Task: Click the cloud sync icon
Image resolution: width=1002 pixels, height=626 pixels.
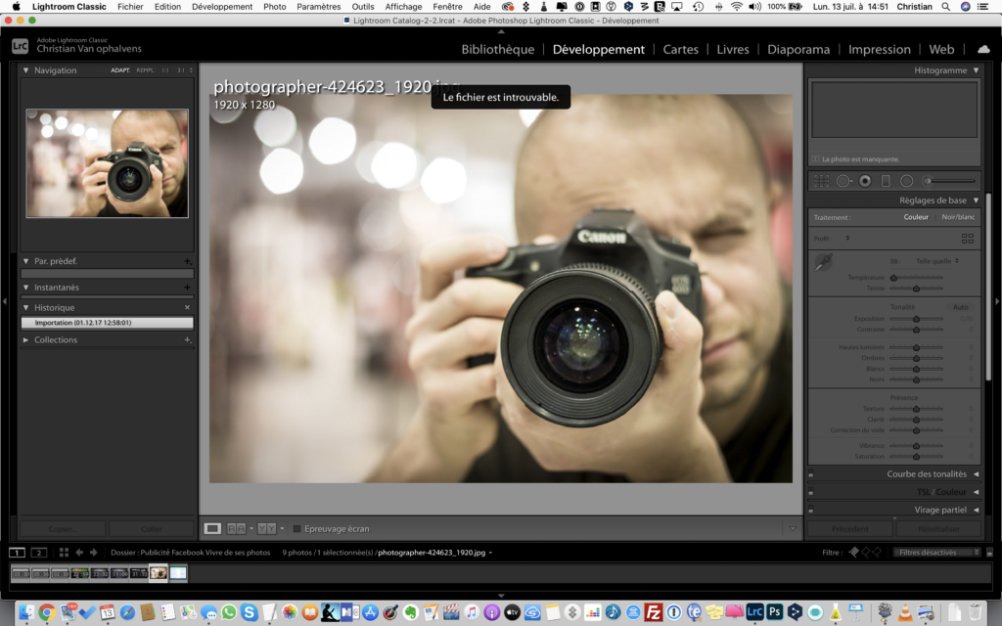Action: [x=983, y=49]
